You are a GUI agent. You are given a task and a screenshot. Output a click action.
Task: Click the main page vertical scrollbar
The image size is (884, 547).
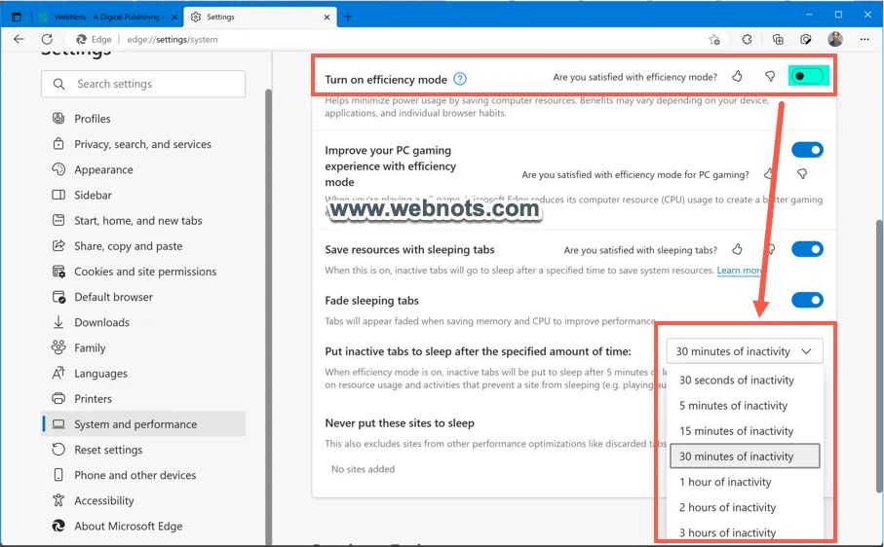879,354
